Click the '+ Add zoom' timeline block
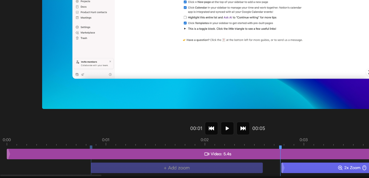This screenshot has height=178, width=369. pyautogui.click(x=177, y=168)
